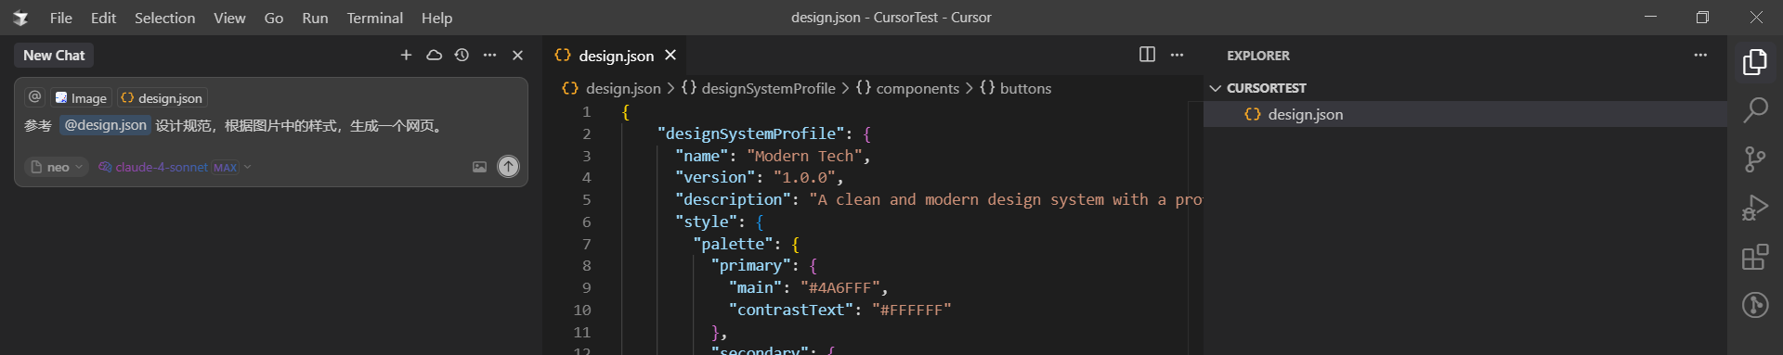The image size is (1783, 355).
Task: Attach an image with the picture icon
Action: point(479,167)
